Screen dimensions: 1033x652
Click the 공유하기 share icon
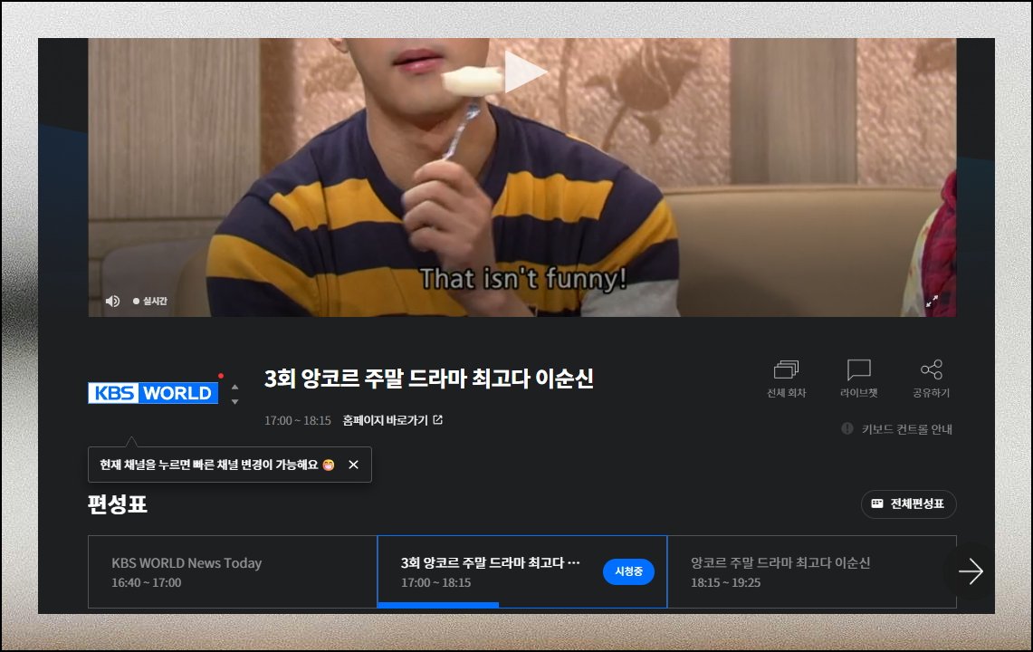click(x=931, y=379)
